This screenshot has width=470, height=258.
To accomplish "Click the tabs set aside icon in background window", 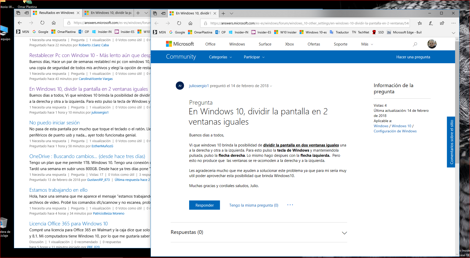I will (18, 13).
